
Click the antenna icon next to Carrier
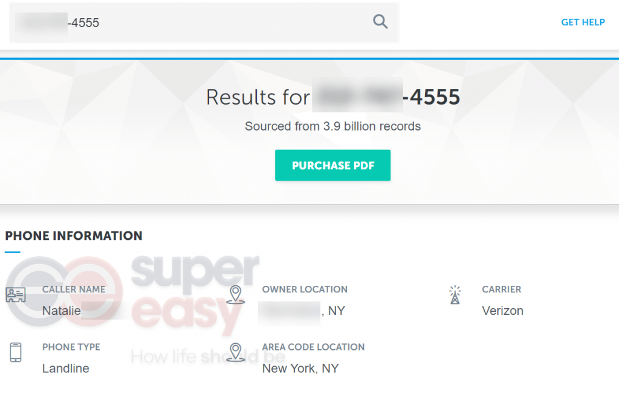(x=455, y=295)
